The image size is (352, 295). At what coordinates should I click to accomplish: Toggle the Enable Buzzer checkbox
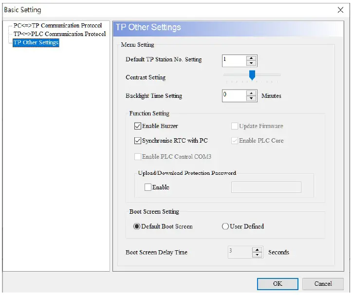138,126
